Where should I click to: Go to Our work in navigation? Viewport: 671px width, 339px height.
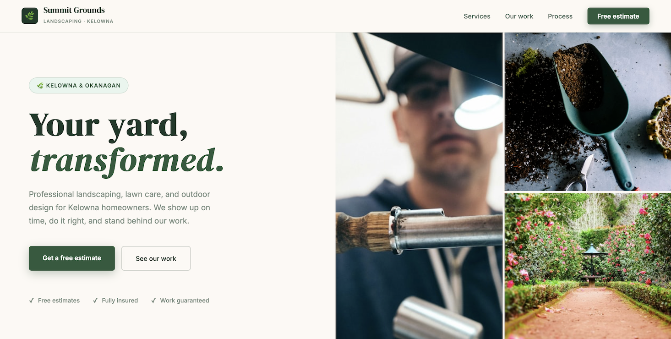coord(519,16)
